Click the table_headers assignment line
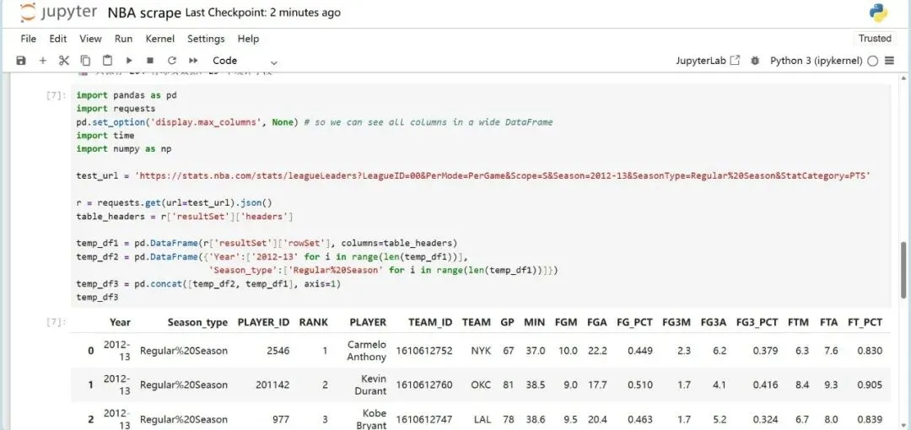The width and height of the screenshot is (911, 430). [184, 217]
